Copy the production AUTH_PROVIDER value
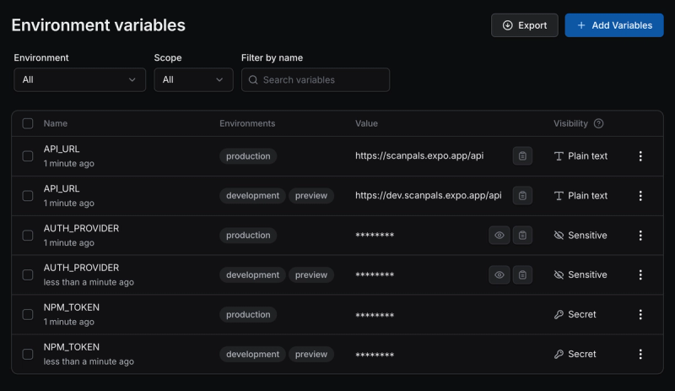Viewport: 675px width, 391px height. click(522, 236)
